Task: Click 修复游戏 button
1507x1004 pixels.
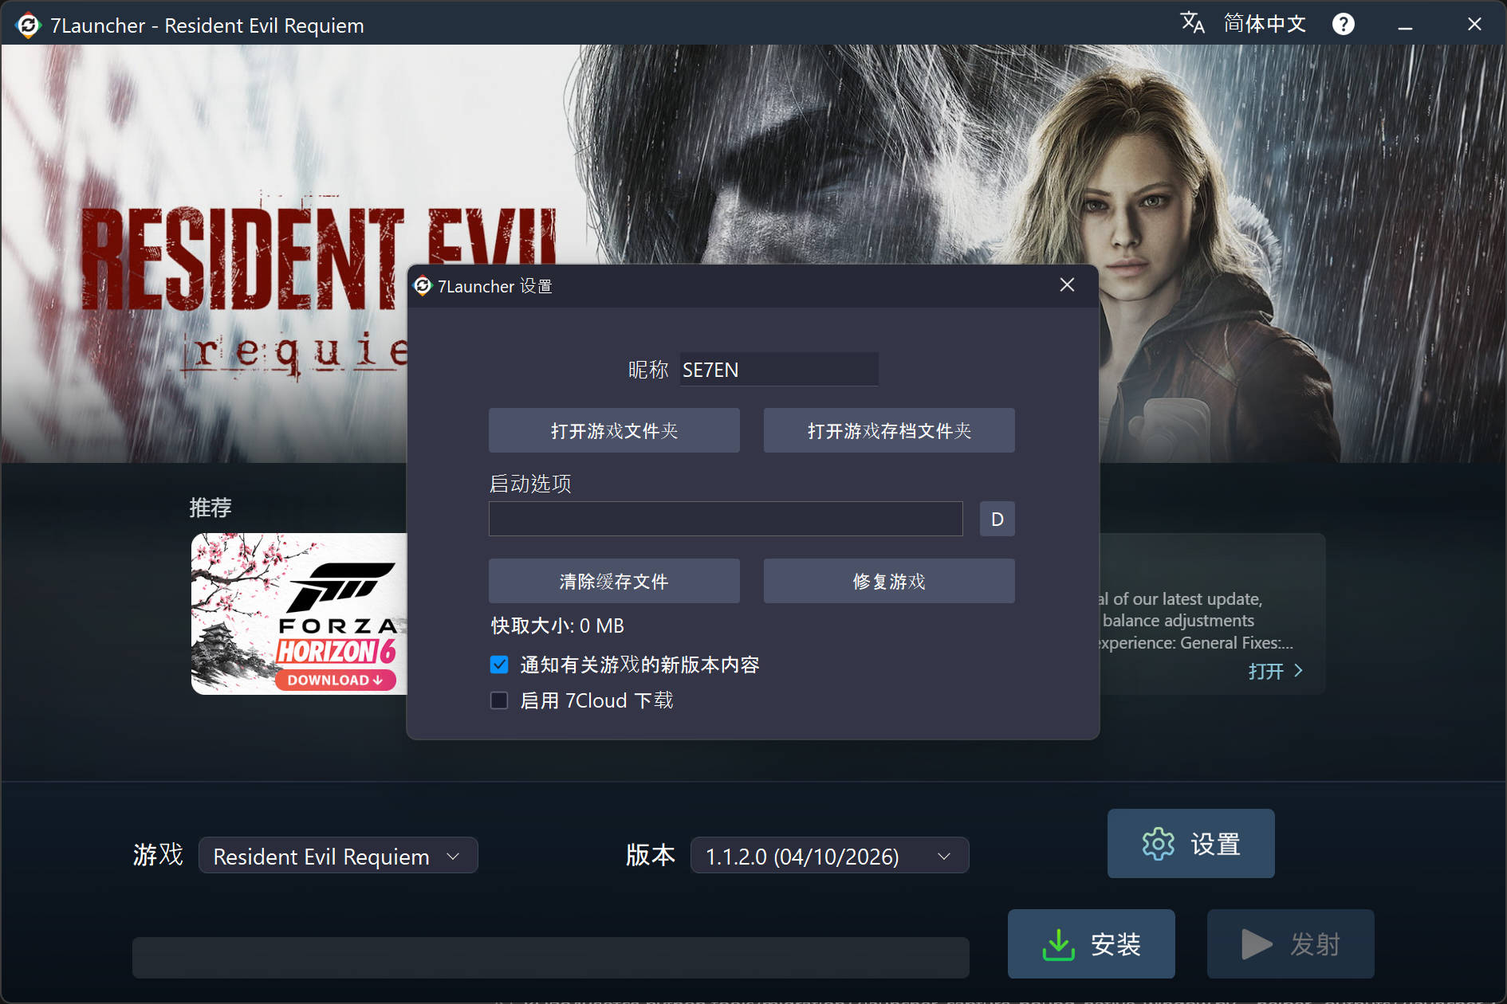Action: pos(889,581)
